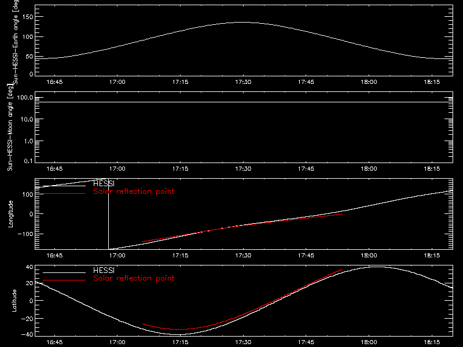
Task: Select the Latitude axis title
Action: [x=14, y=301]
